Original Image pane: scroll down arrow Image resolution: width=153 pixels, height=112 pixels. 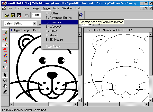80,100
